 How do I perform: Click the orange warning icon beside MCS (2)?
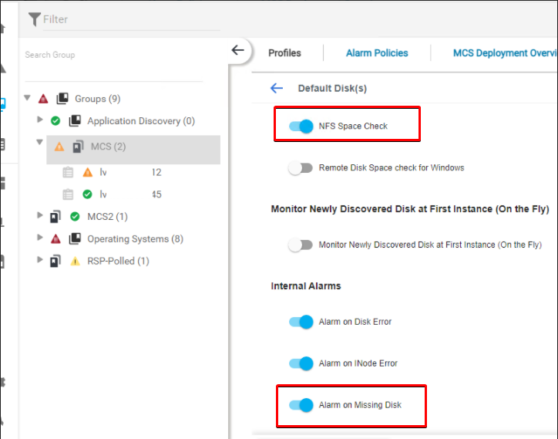point(59,147)
